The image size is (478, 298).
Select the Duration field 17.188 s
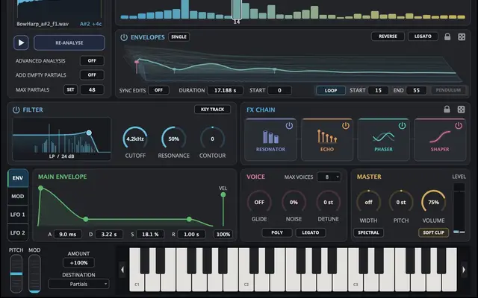(x=225, y=90)
